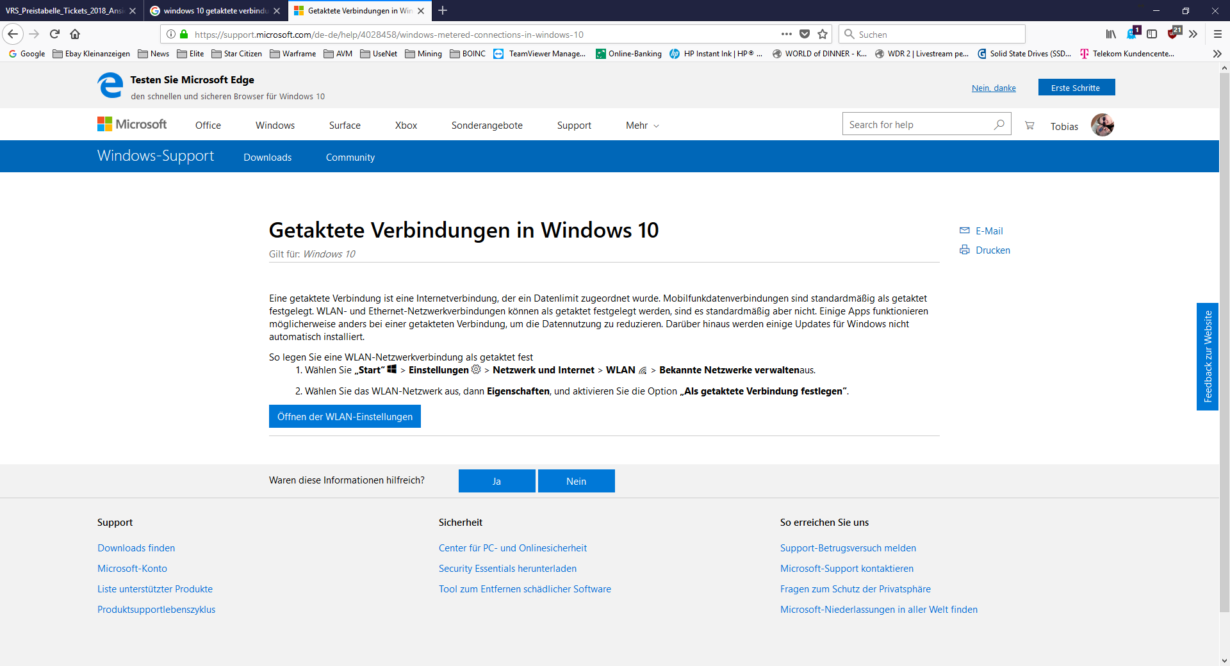Viewport: 1230px width, 666px height.
Task: Open the Ebay Kleinanzeigen bookmark folder
Action: [91, 54]
